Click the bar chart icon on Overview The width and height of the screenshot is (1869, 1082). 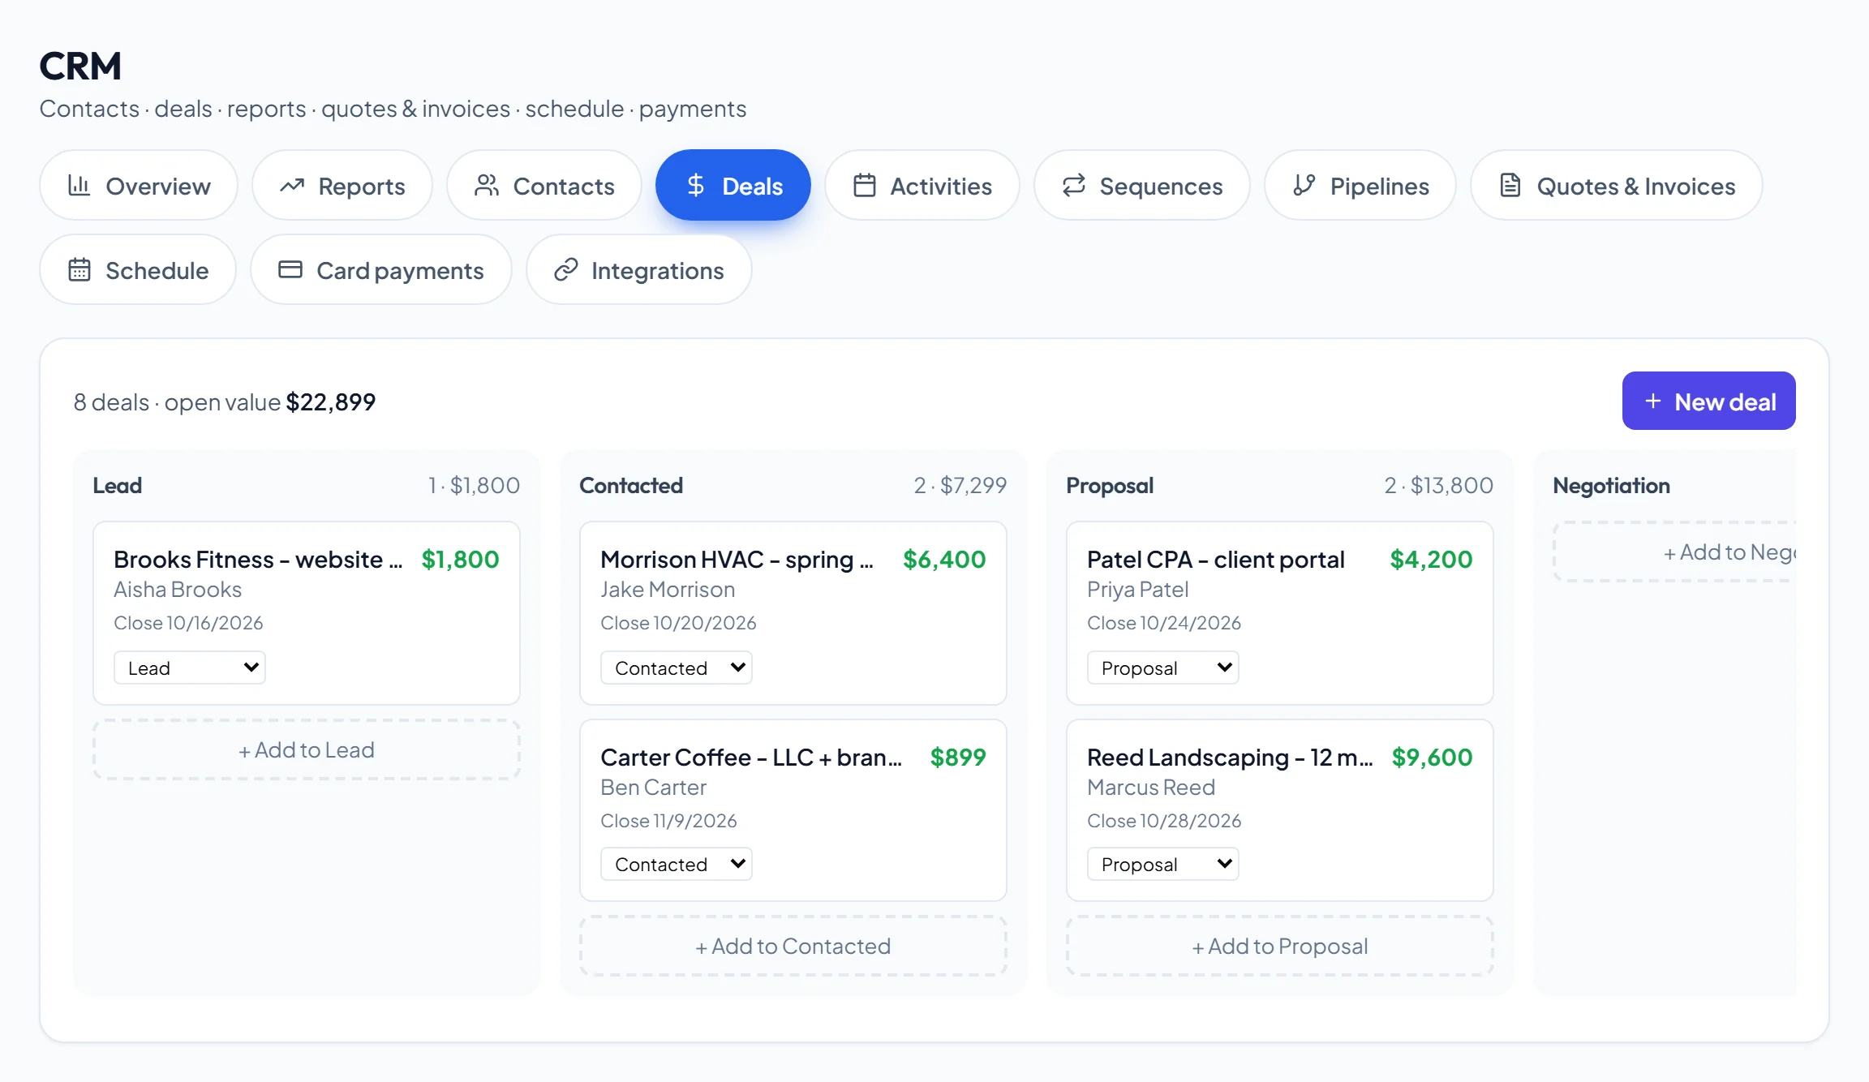tap(79, 186)
